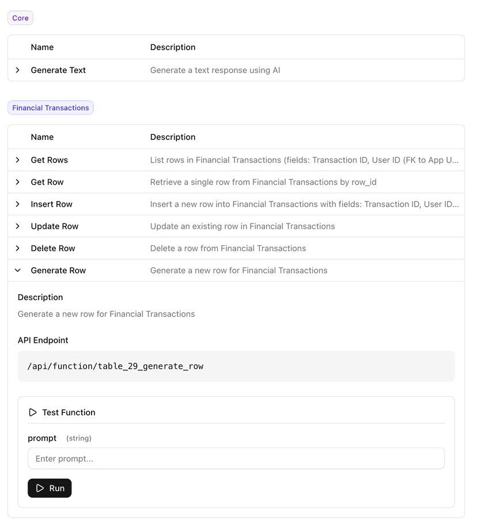Image resolution: width=477 pixels, height=531 pixels.
Task: Click the chevron next to Get Rows
Action: (x=17, y=160)
